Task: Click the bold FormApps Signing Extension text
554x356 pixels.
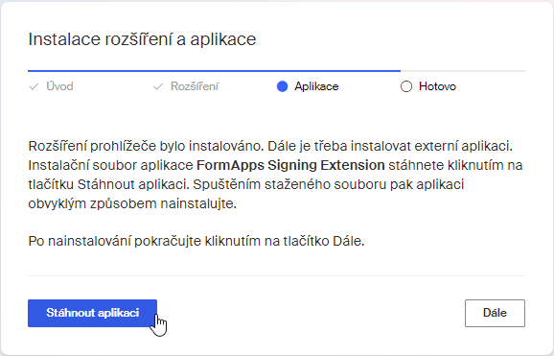Action: click(x=290, y=165)
